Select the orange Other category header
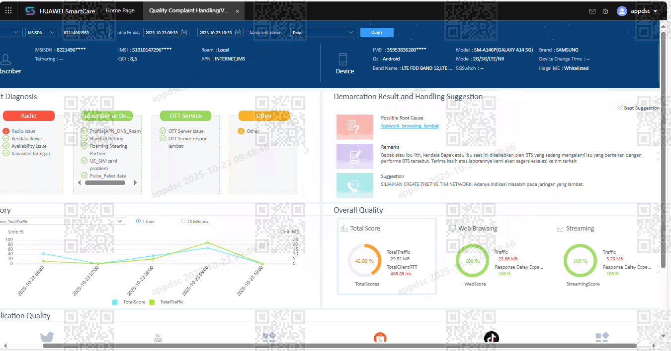The height and width of the screenshot is (351, 671). coord(264,116)
